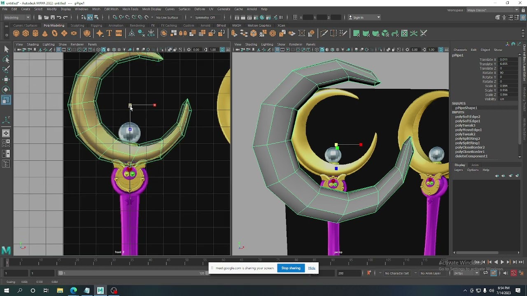Open the Mesh Tools menu
Viewport: 527px width, 296px height.
(130, 9)
